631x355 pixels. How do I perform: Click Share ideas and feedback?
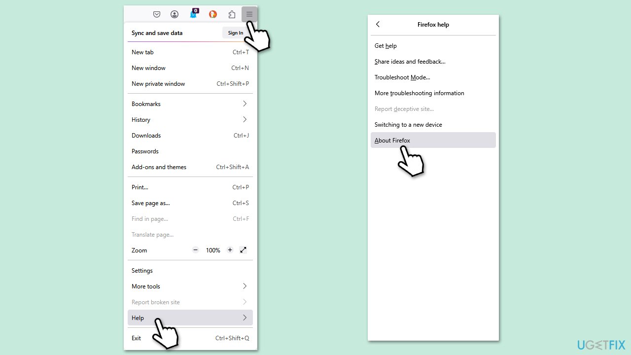coord(410,61)
